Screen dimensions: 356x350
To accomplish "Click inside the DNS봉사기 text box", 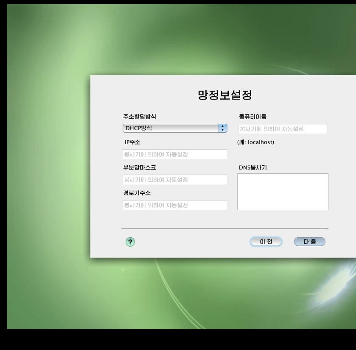I will [283, 191].
